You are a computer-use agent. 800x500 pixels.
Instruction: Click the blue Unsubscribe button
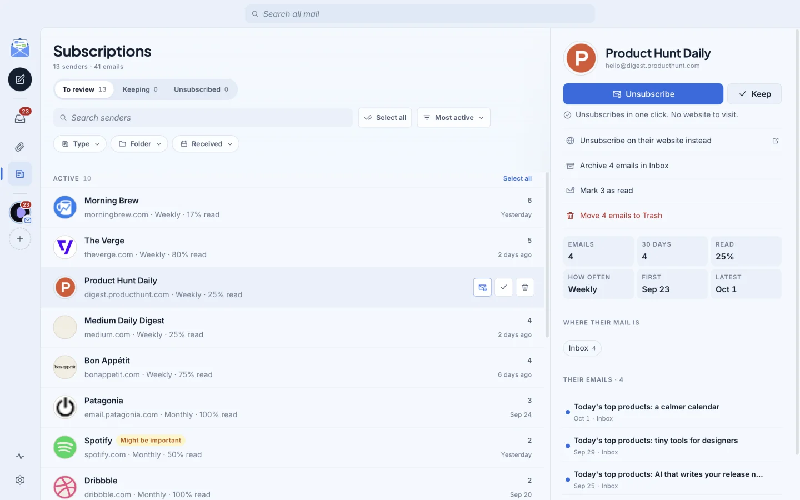click(x=643, y=94)
